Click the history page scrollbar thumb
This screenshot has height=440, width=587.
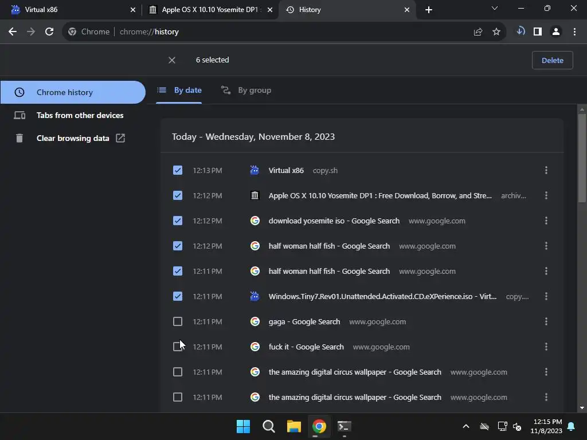pos(582,158)
